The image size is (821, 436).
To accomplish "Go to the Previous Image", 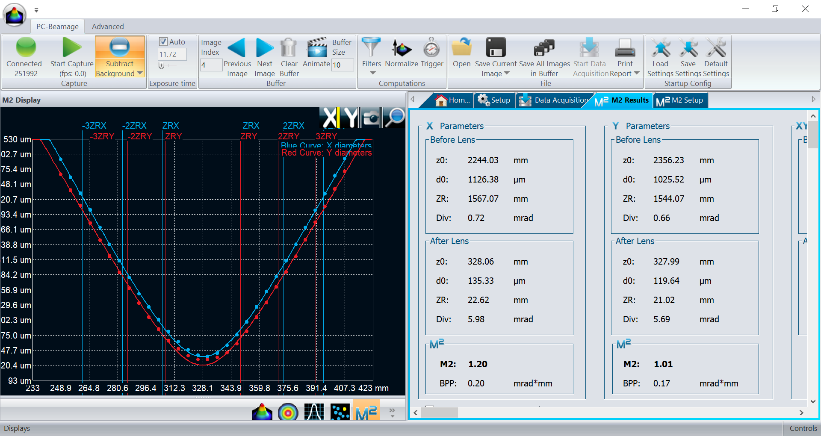I will tap(236, 48).
